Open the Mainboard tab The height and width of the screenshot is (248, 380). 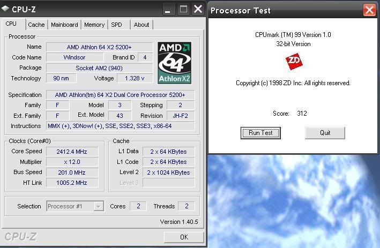pyautogui.click(x=64, y=25)
